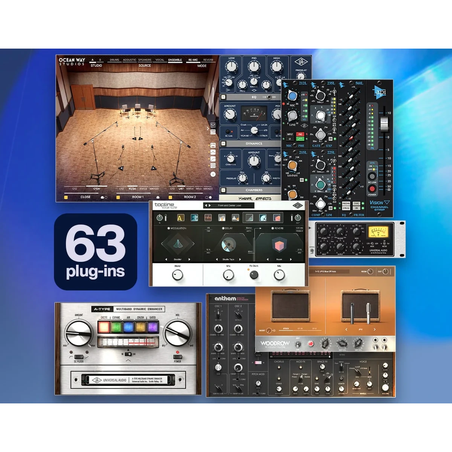Click the Gated purple mode button on A-Type
This screenshot has width=452, height=452.
pos(153,327)
